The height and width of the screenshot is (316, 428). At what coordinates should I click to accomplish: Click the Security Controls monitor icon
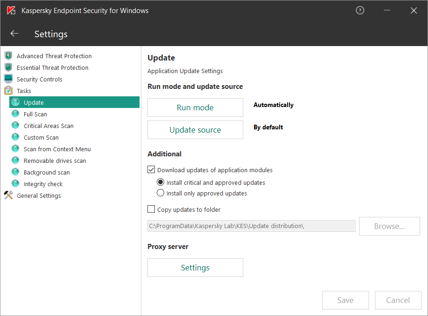click(x=8, y=79)
